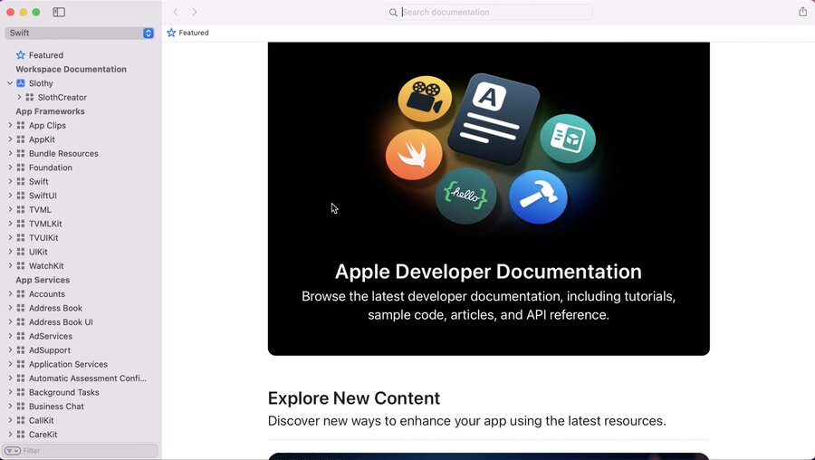Click the share icon in toolbar
This screenshot has height=460, width=815.
(x=802, y=12)
